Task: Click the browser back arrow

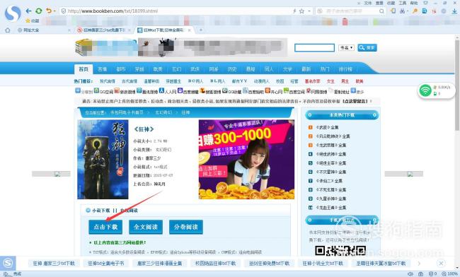Action: [x=28, y=11]
